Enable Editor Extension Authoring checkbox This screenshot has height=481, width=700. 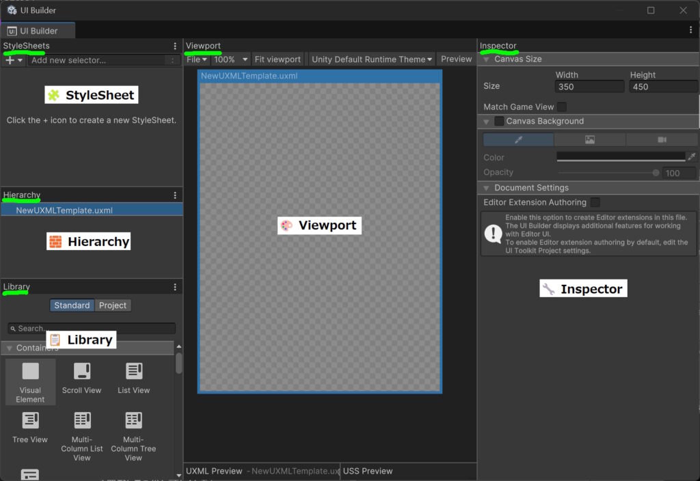(x=595, y=202)
